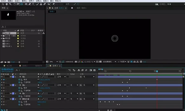Click the current timecode 0:00:03:02
Screen dimensions: 185x111
pos(7,69)
